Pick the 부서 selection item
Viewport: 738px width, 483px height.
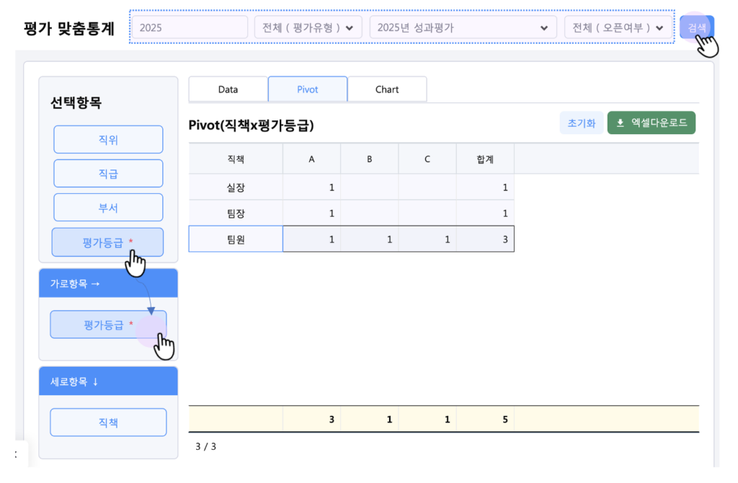tap(108, 208)
